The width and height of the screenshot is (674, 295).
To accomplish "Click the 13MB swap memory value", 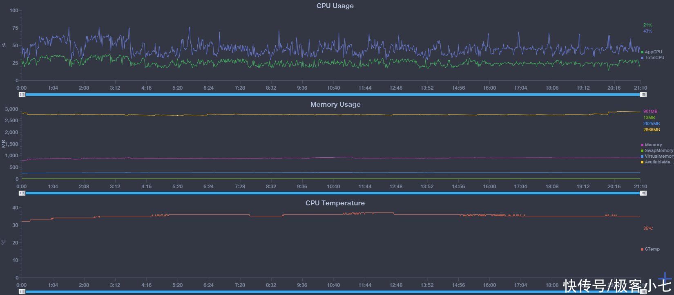I will [x=649, y=117].
